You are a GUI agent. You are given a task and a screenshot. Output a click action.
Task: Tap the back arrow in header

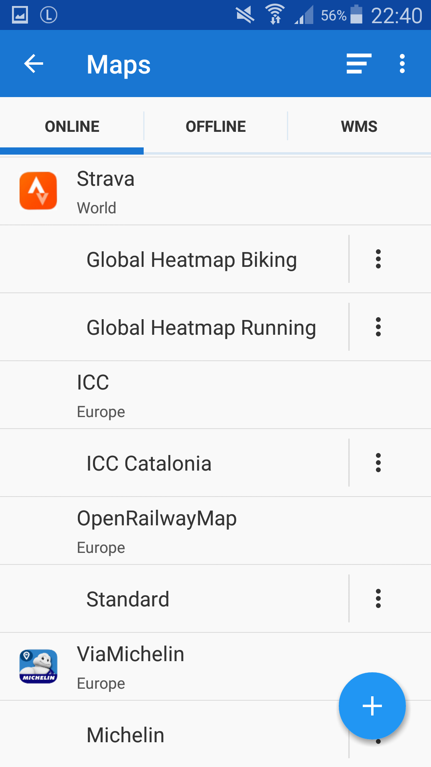[34, 64]
